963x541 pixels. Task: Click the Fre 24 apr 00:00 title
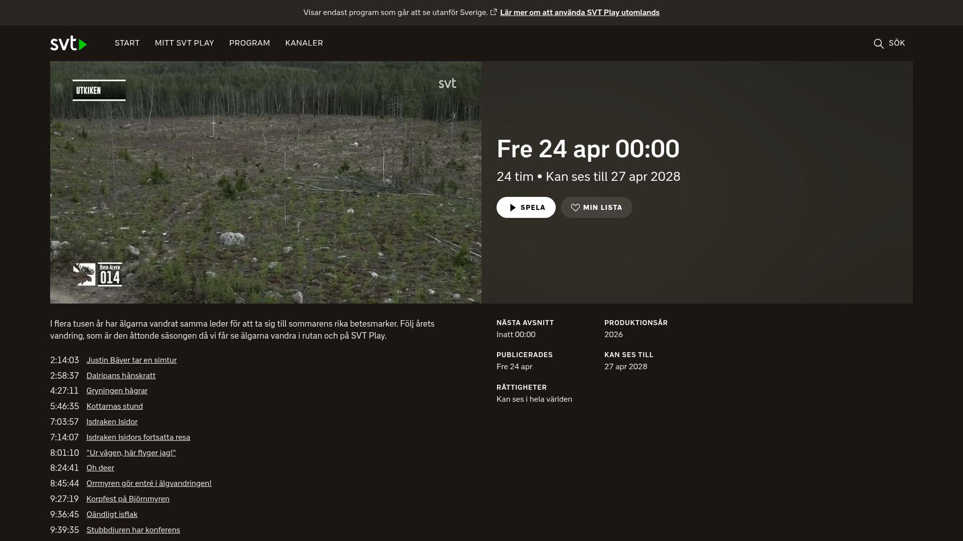click(x=588, y=149)
